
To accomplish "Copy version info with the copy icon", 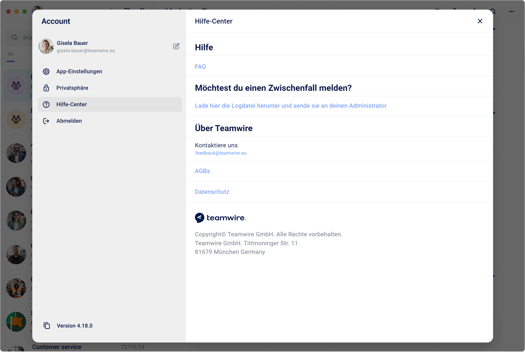I will tap(47, 325).
